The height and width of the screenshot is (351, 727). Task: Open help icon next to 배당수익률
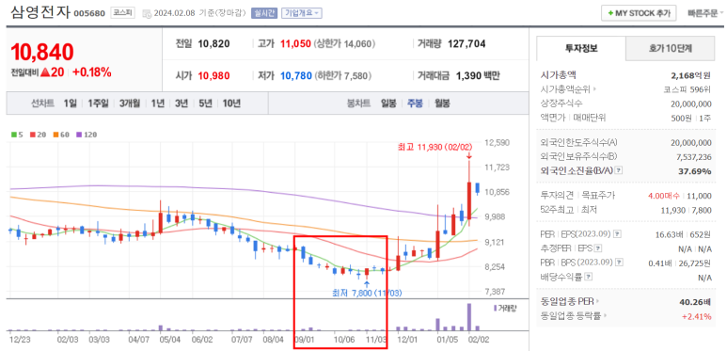tap(588, 278)
